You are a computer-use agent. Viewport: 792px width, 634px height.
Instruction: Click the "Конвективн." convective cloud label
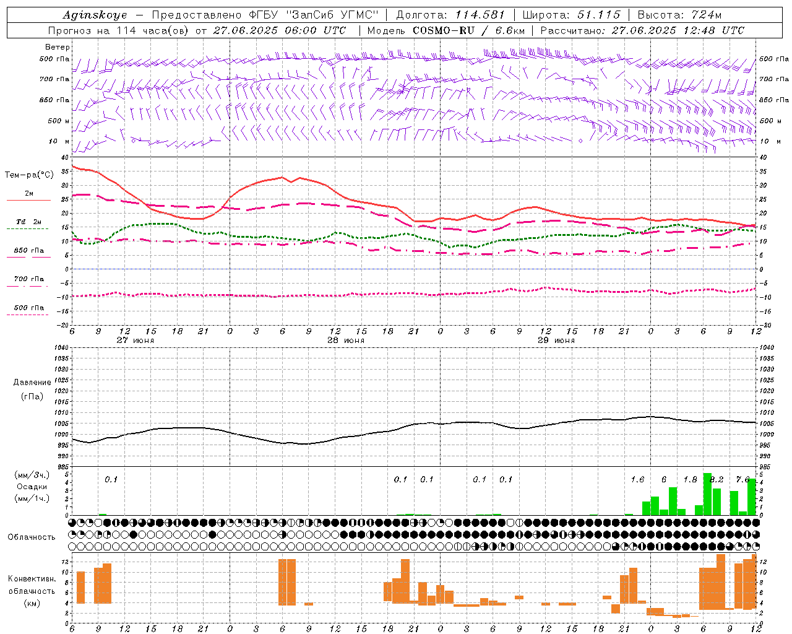click(x=32, y=579)
